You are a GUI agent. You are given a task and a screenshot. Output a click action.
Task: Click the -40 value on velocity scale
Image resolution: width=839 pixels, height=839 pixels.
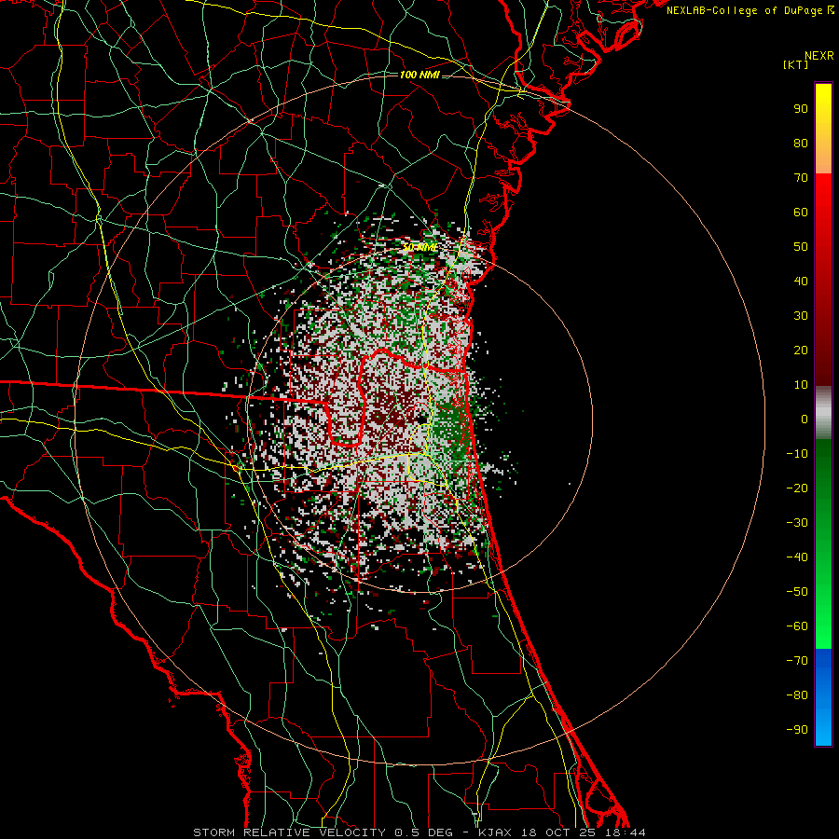[797, 557]
